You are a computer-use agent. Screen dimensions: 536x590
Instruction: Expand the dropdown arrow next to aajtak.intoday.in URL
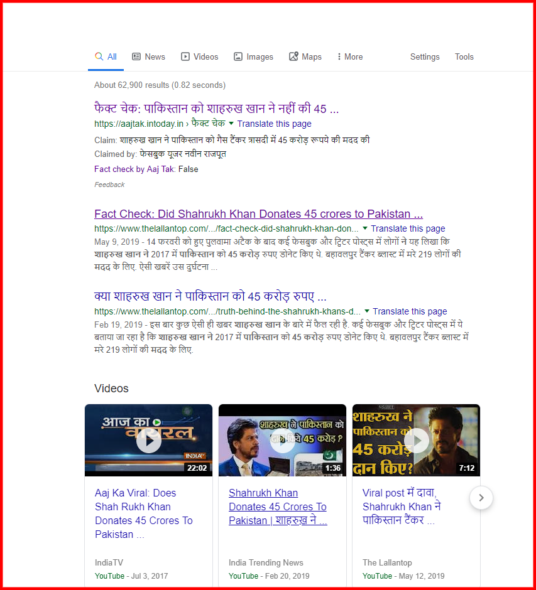tap(231, 124)
